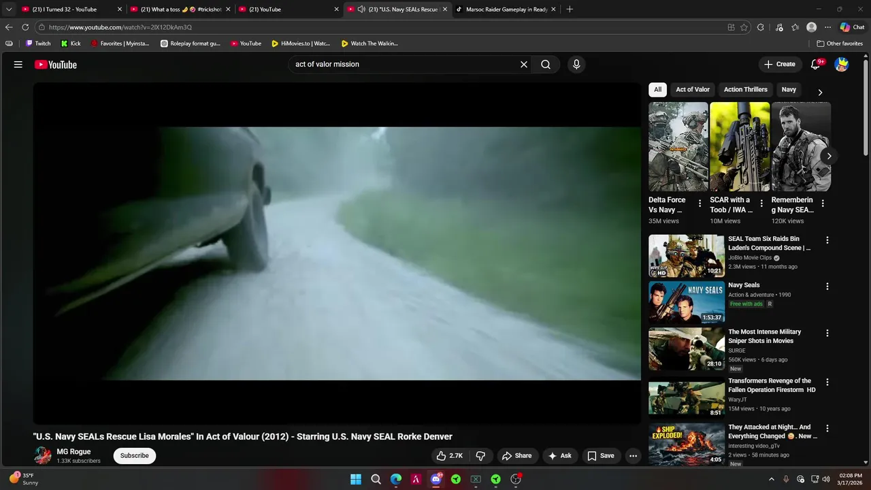
Task: Open YouTube notifications bell
Action: coord(816,65)
